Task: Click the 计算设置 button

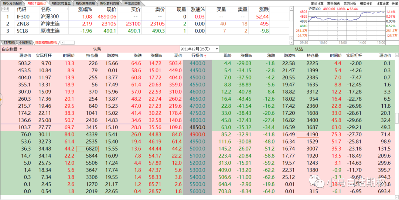Action: (382, 3)
